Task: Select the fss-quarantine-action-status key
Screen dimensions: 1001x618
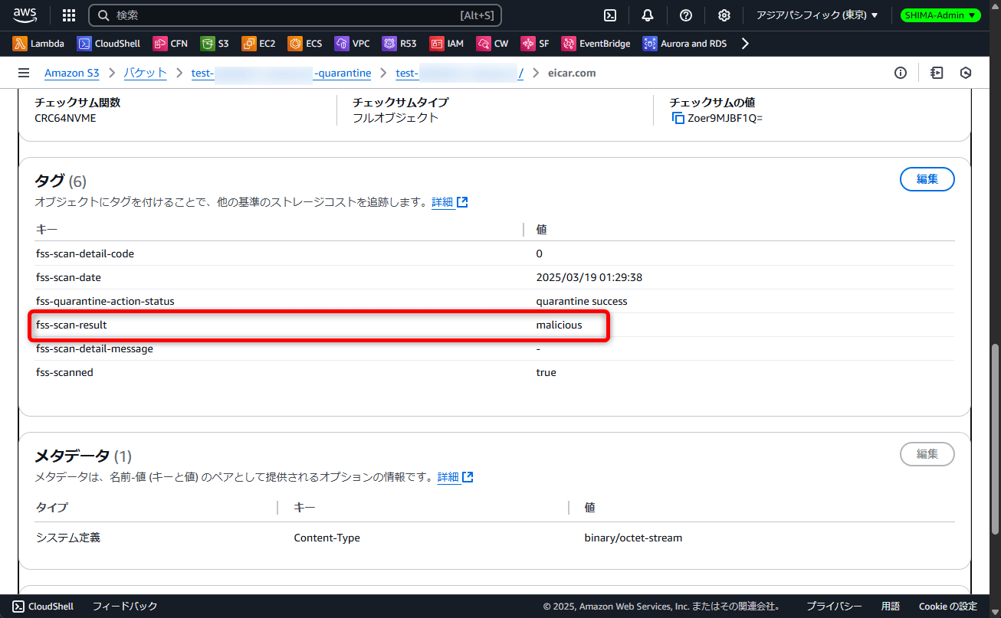Action: pyautogui.click(x=105, y=301)
